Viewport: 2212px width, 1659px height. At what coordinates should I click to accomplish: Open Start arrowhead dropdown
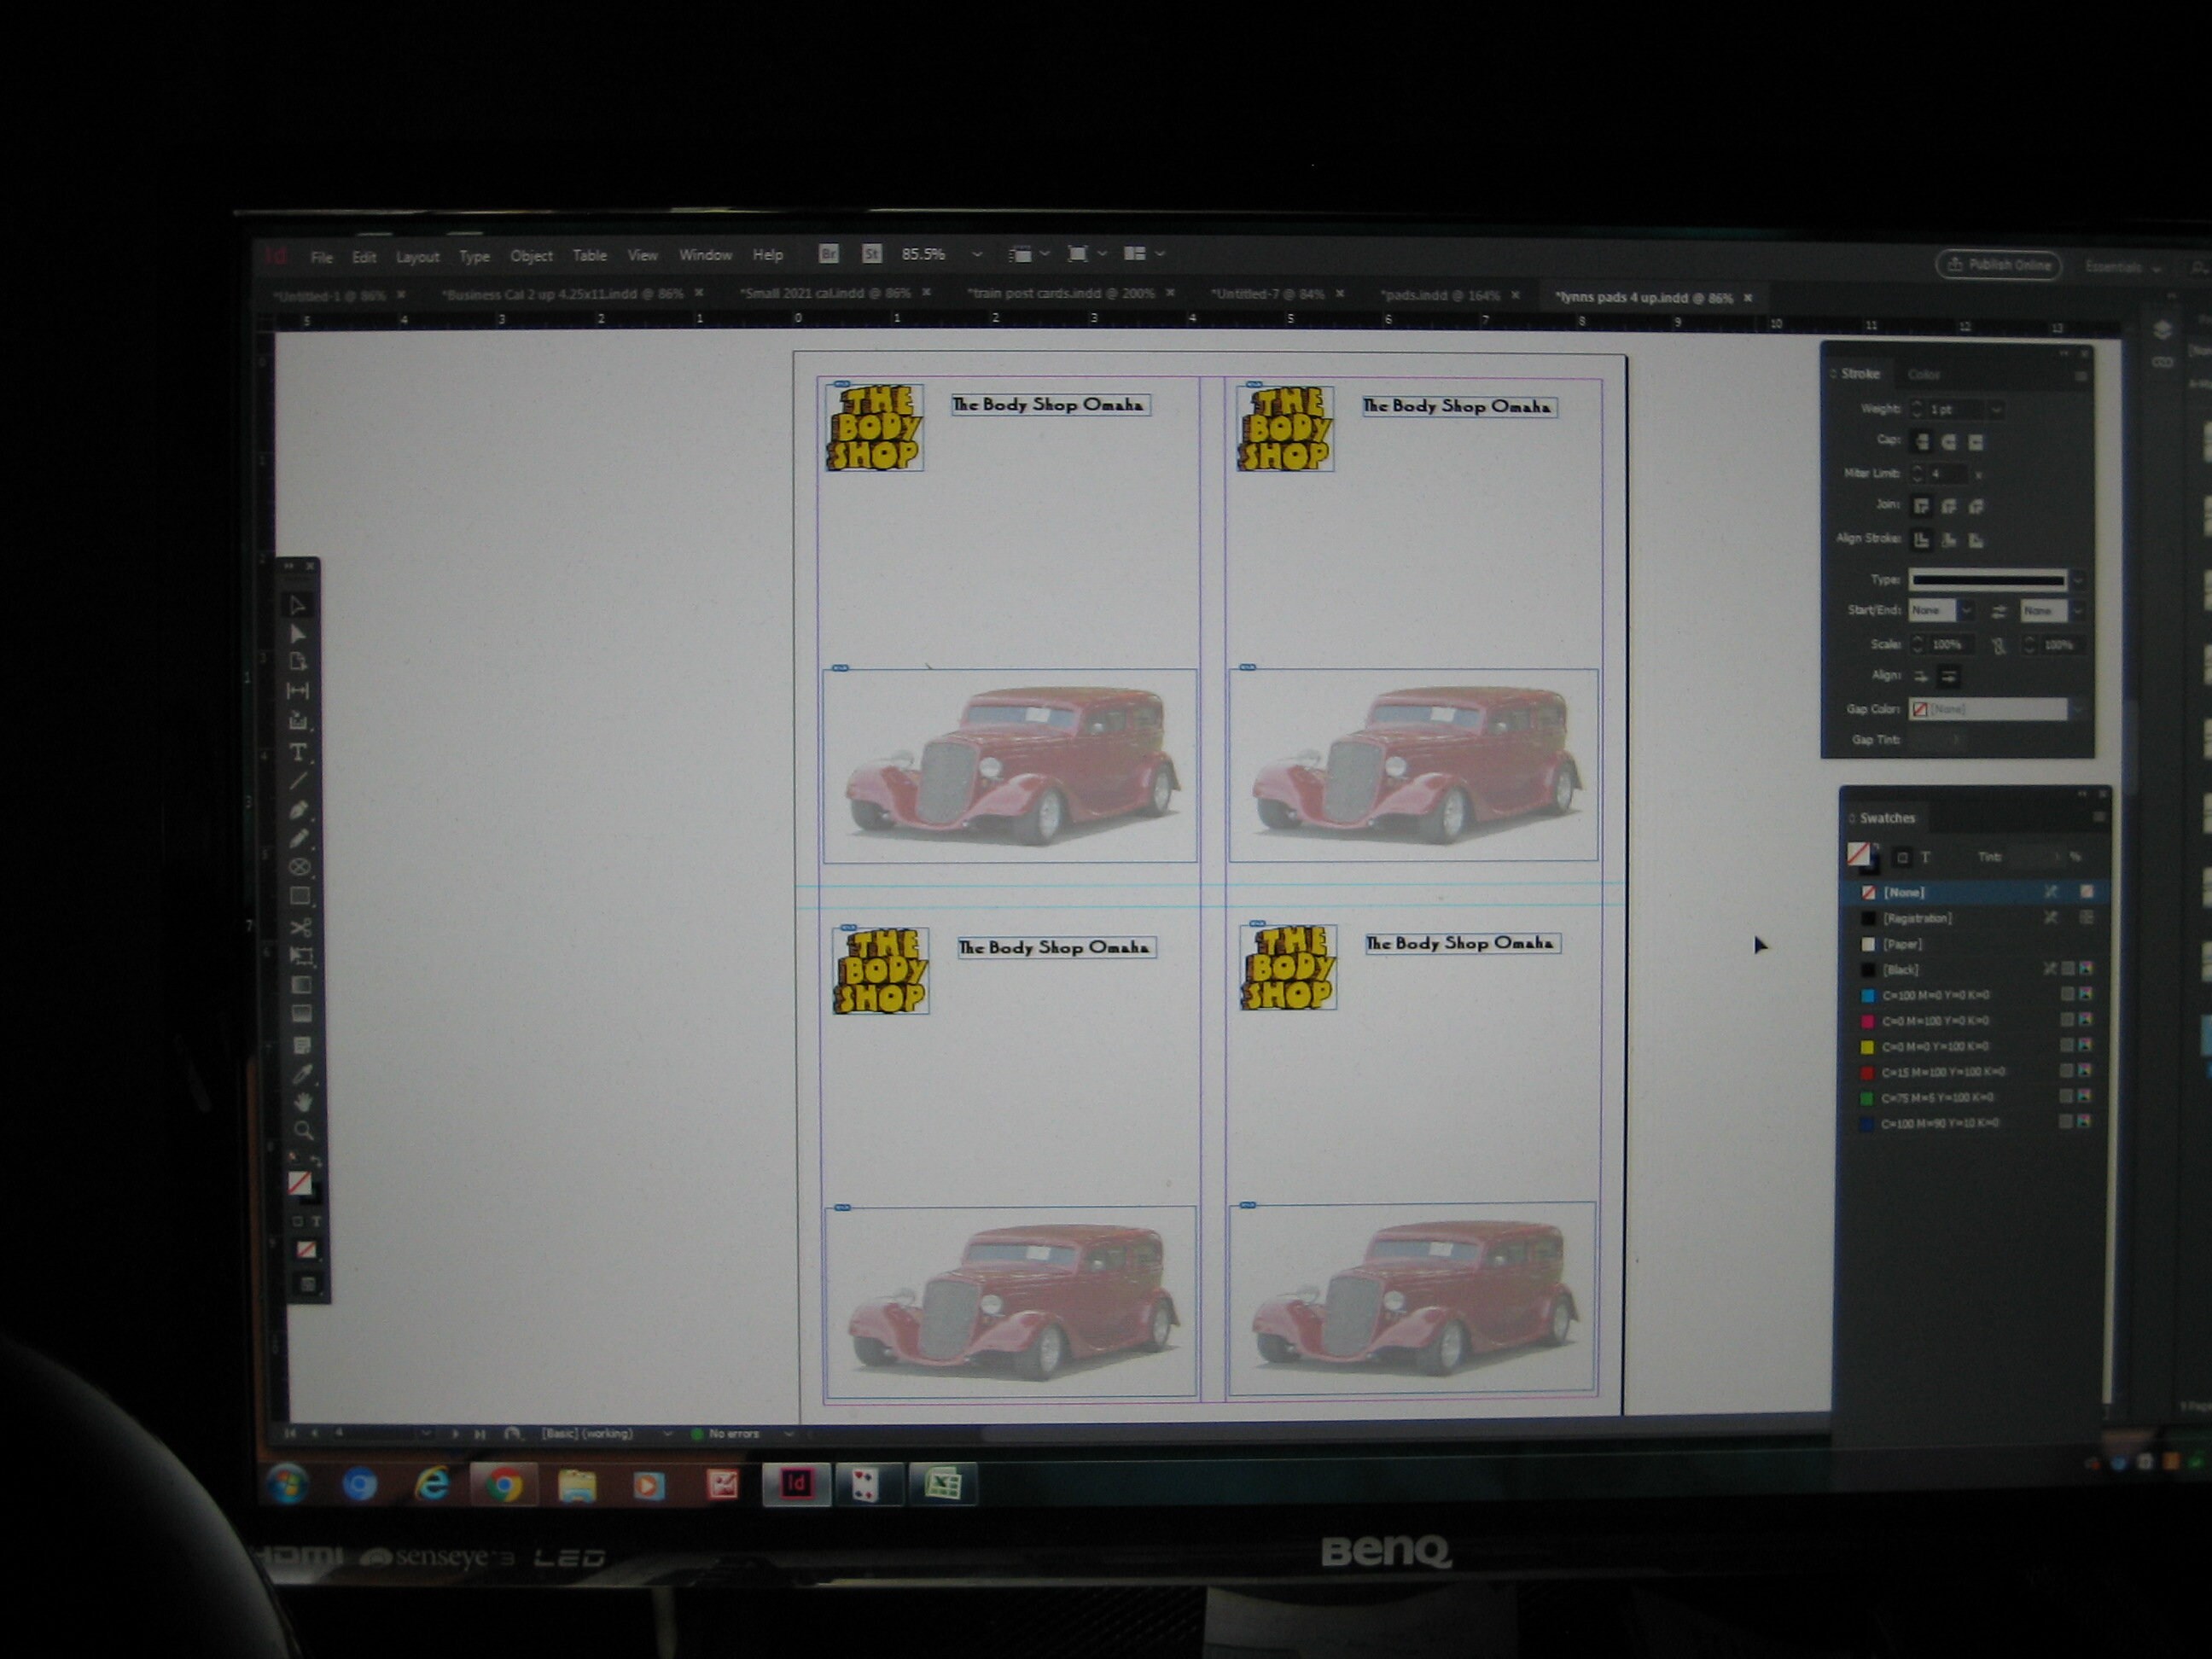pos(1965,610)
